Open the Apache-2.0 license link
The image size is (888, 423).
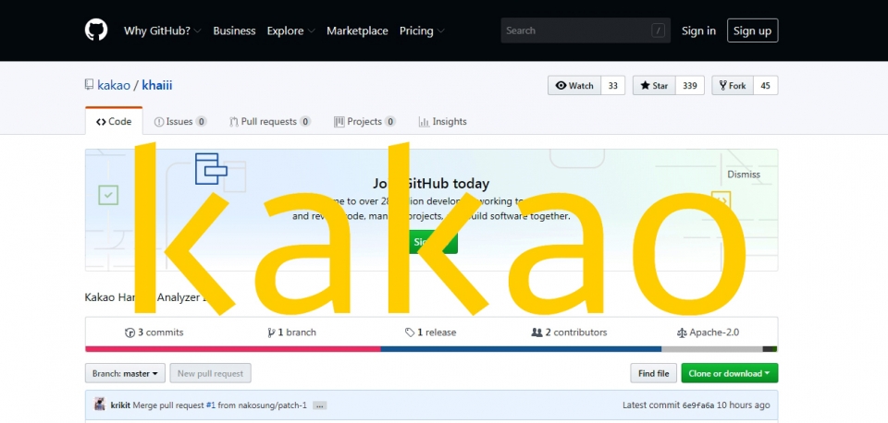tap(708, 332)
